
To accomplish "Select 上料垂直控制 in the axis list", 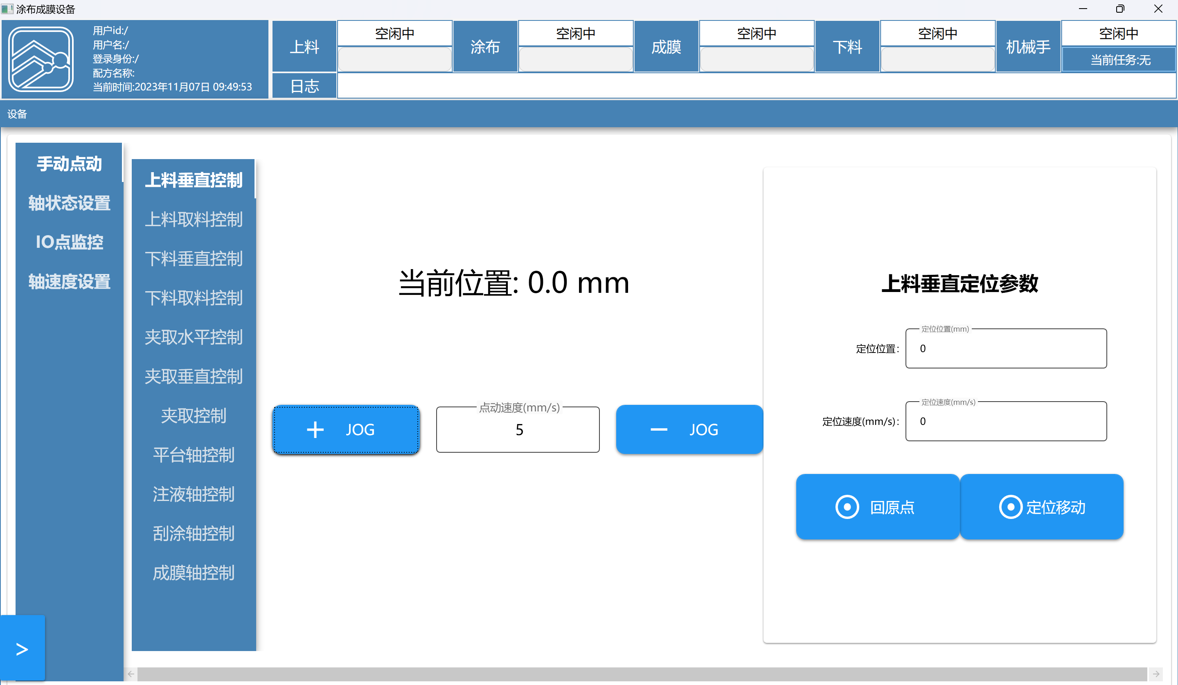I will pyautogui.click(x=194, y=180).
